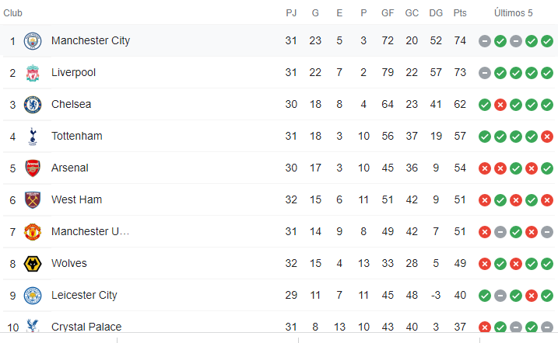
Task: Click the Pts column header
Action: coord(460,13)
